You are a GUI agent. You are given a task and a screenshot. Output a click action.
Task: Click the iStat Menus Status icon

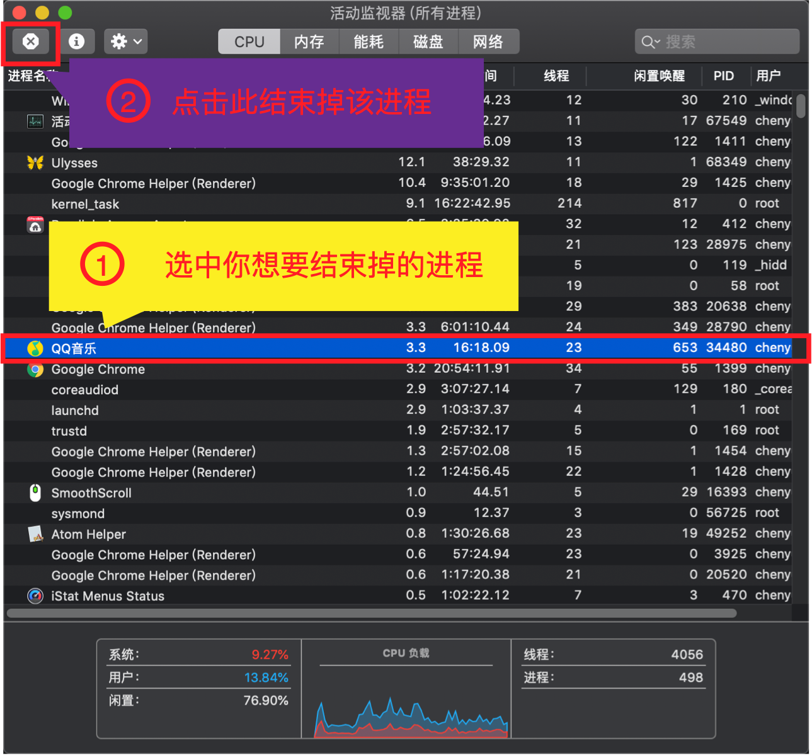[35, 596]
